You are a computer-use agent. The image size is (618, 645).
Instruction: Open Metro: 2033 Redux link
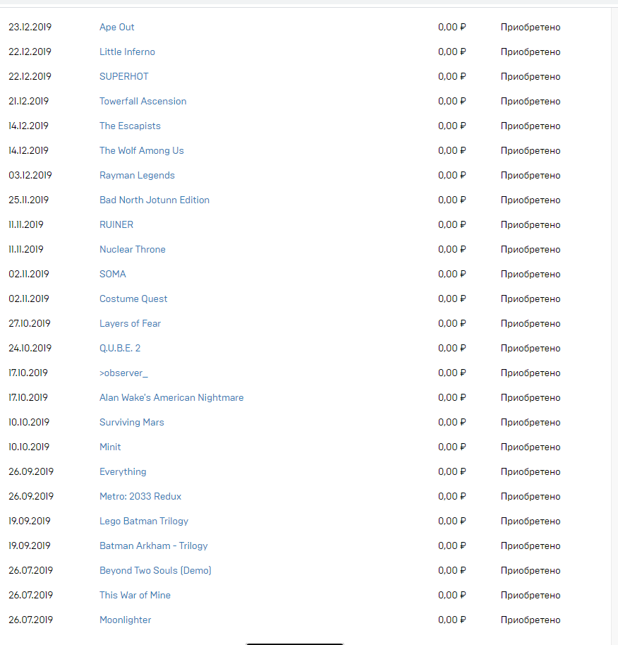click(x=140, y=496)
